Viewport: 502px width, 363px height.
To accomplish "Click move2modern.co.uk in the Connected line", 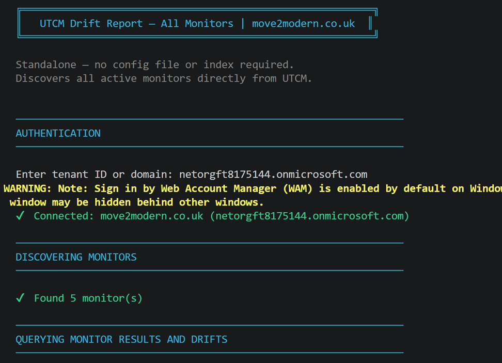I will click(152, 216).
